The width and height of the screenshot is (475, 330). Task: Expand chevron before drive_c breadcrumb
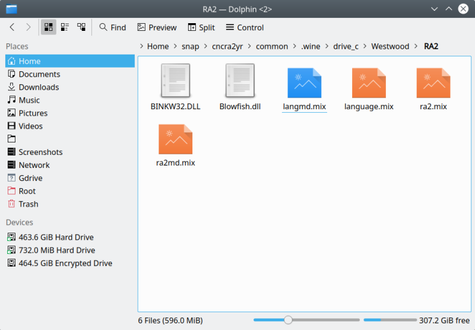327,46
